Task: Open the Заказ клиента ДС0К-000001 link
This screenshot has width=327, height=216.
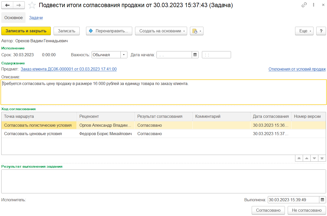Action: coord(69,69)
